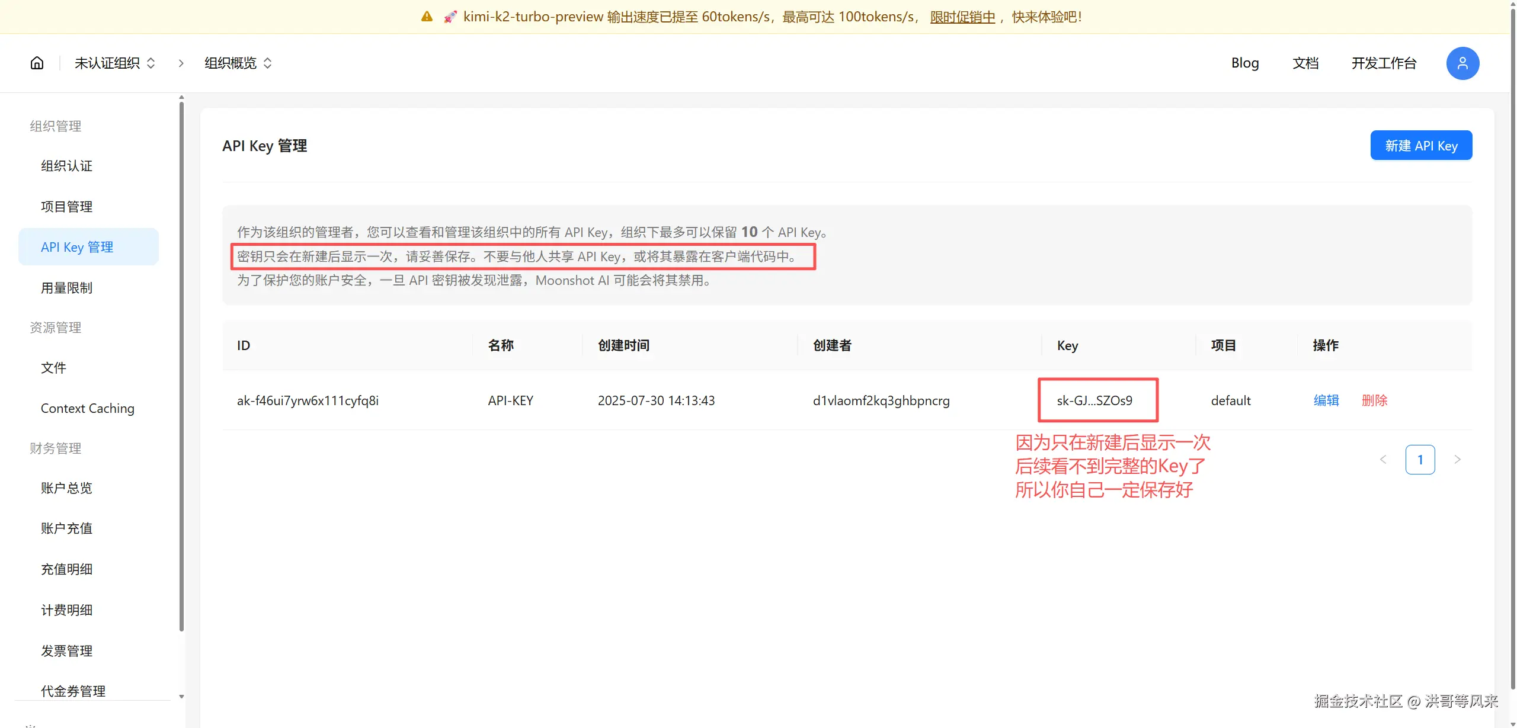Click 编辑 link for API-KEY row
This screenshot has width=1517, height=728.
click(x=1326, y=400)
